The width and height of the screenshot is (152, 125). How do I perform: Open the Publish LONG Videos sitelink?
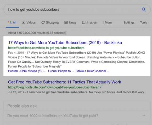click(x=27, y=71)
